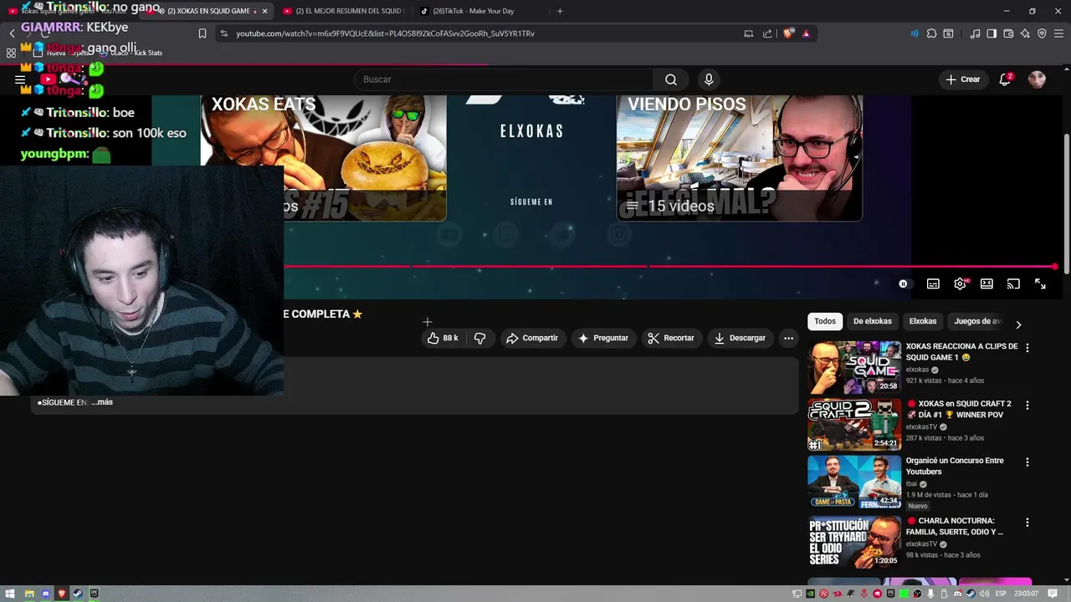Open the VIENDO PISOS playlist card

point(740,158)
